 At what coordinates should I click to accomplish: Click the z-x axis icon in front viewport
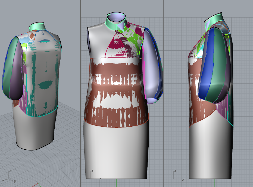tap(96, 175)
